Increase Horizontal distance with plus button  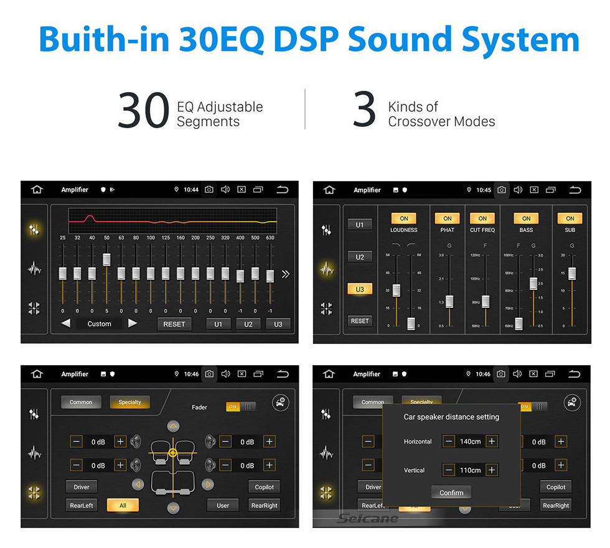point(492,441)
